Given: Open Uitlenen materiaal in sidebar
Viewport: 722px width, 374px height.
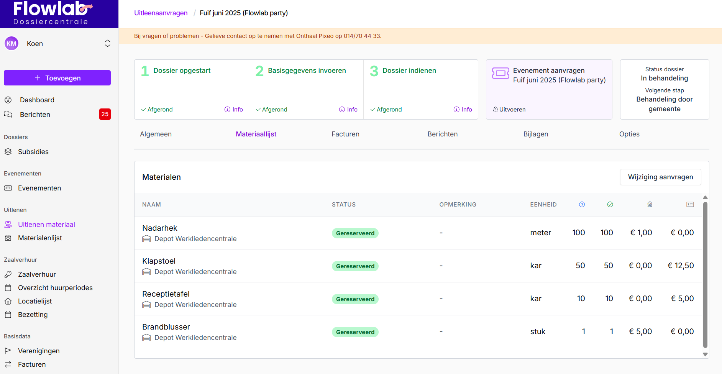Looking at the screenshot, I should tap(46, 225).
